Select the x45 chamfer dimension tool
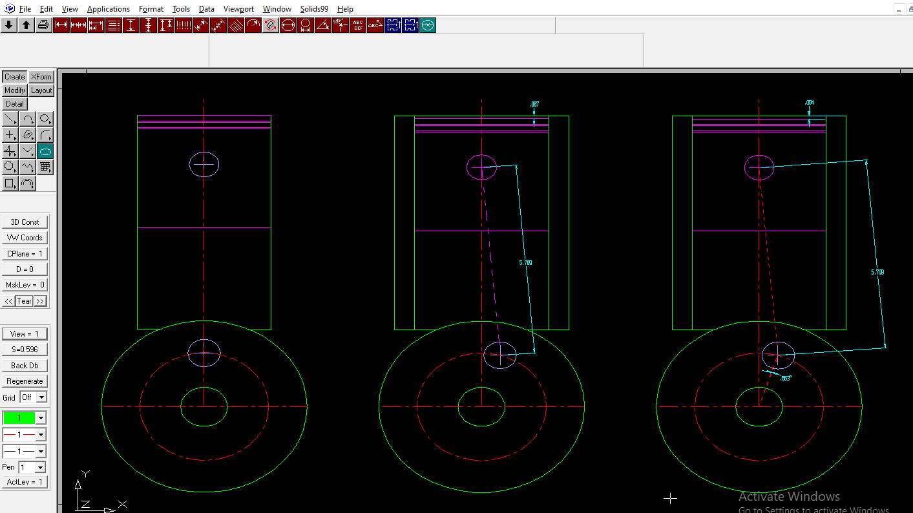 (x=340, y=25)
